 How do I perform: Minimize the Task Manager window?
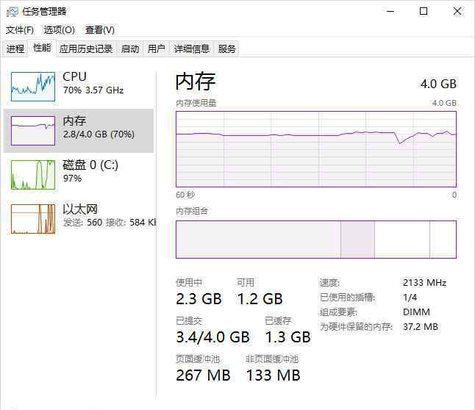coord(390,12)
